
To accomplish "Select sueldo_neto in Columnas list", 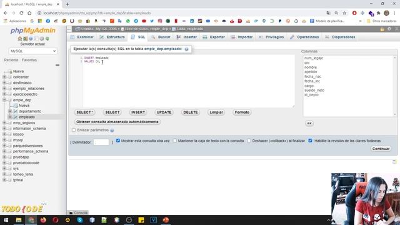I will tap(314, 90).
